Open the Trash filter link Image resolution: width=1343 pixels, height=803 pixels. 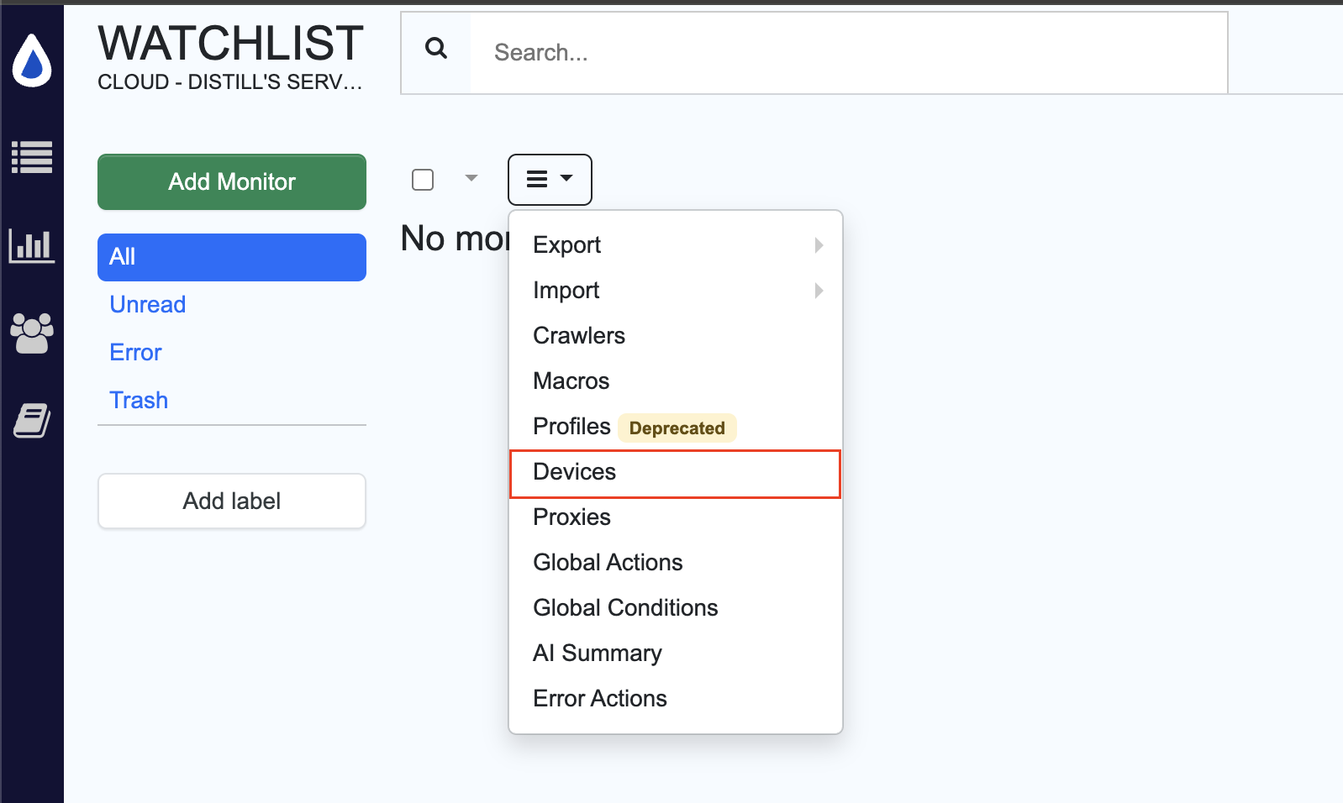coord(139,401)
